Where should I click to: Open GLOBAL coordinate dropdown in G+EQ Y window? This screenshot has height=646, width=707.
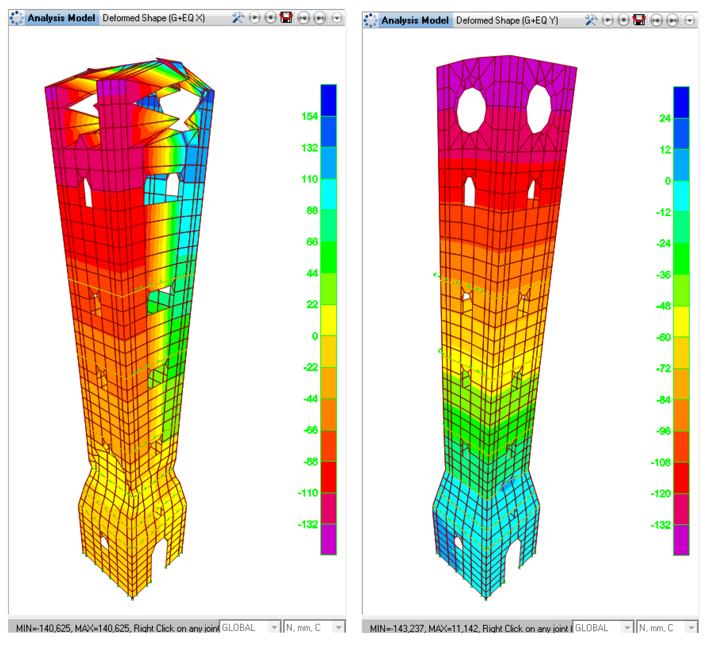[603, 627]
